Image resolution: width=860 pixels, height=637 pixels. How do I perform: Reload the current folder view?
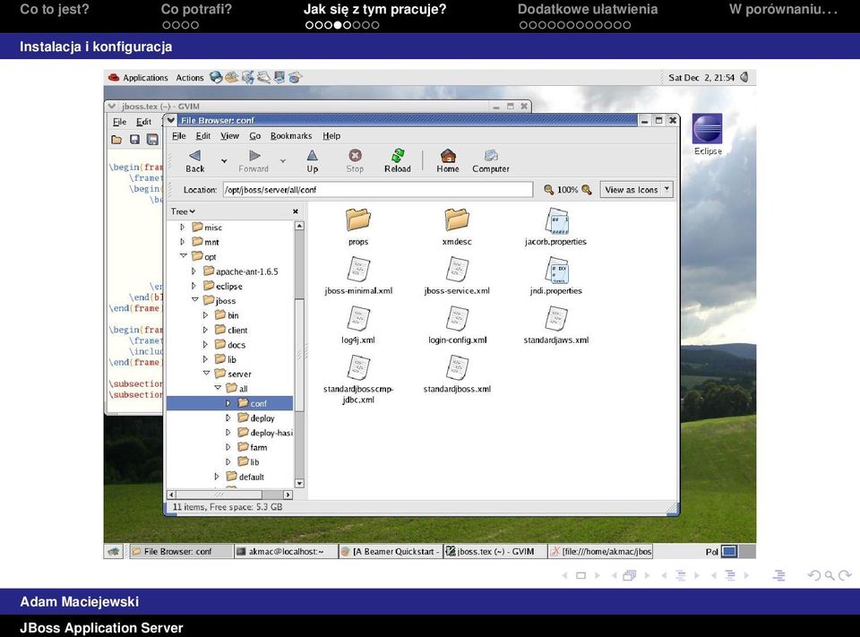(x=398, y=161)
